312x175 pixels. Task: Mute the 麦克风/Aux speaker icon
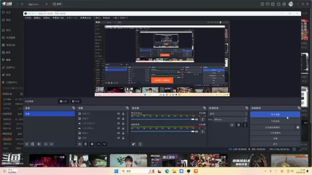197,119
